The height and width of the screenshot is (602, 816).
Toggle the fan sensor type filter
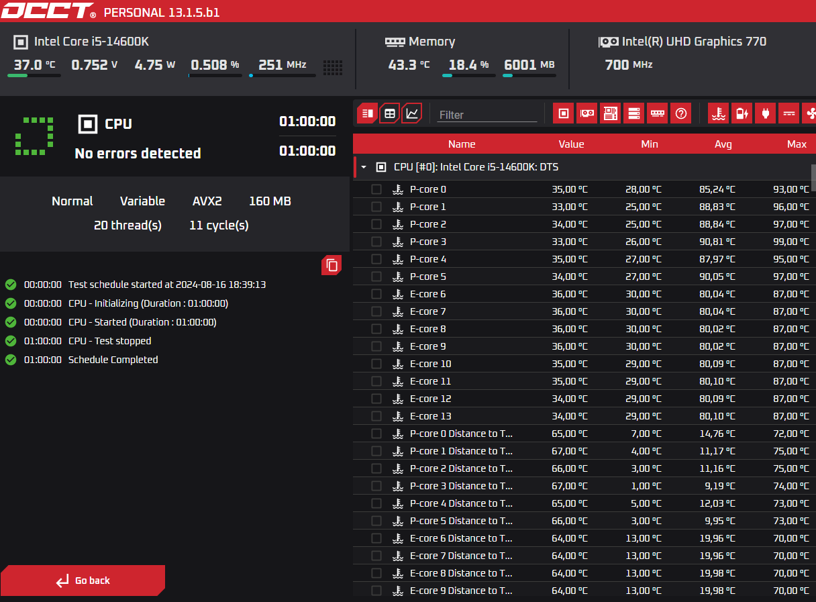click(x=809, y=113)
